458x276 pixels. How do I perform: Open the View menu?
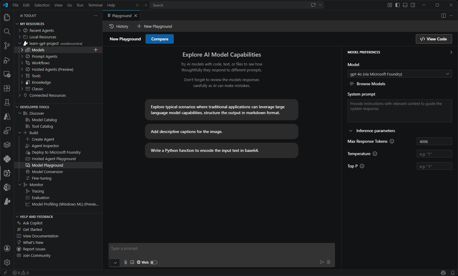point(58,5)
